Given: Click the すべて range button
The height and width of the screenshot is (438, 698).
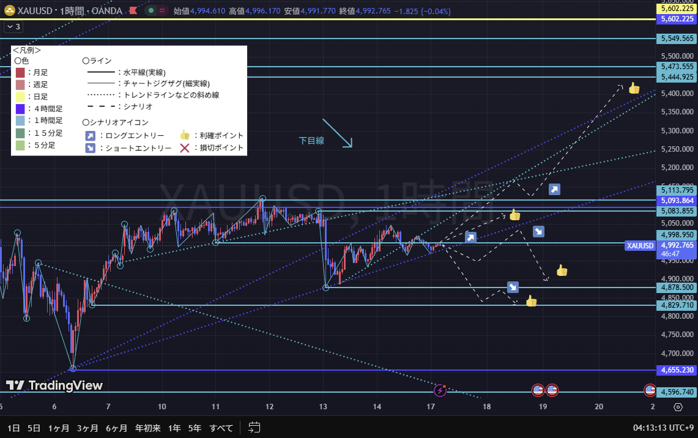Looking at the screenshot, I should coord(221,428).
